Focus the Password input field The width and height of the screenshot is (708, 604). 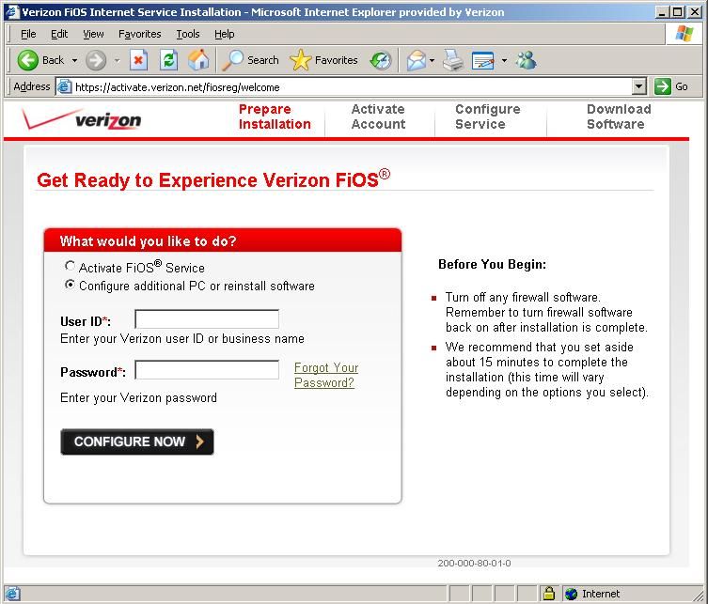[207, 370]
